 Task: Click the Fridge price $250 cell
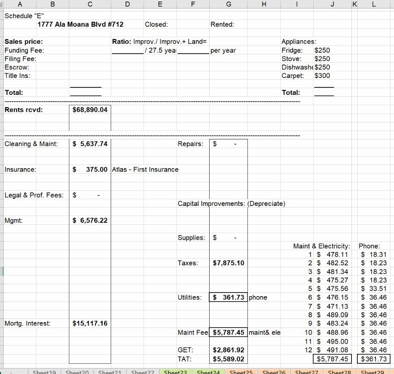pos(322,50)
